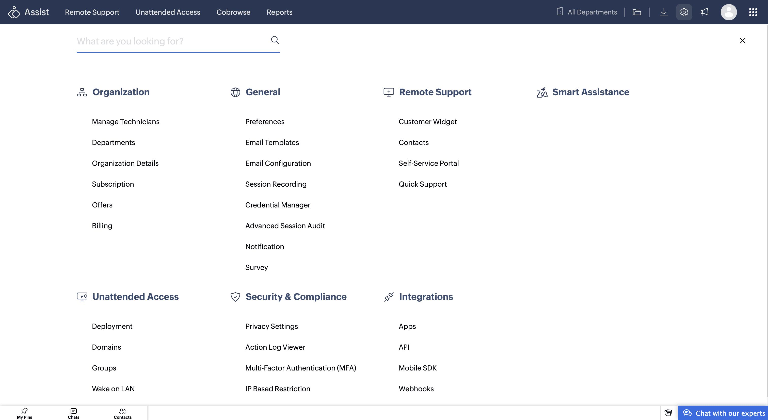Open Deployment settings
The image size is (768, 420).
[x=112, y=326]
